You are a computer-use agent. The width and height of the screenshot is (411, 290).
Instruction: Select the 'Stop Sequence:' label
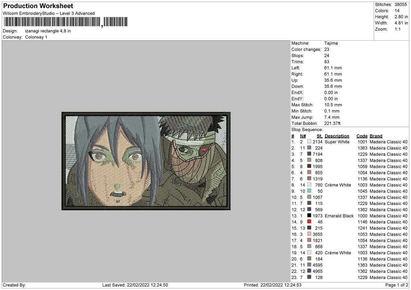307,130
